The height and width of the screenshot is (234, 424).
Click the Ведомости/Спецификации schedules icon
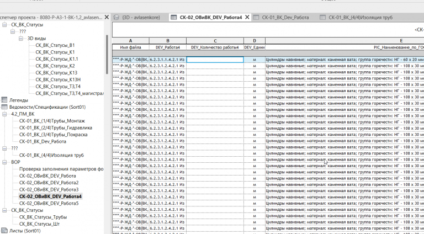click(4, 107)
